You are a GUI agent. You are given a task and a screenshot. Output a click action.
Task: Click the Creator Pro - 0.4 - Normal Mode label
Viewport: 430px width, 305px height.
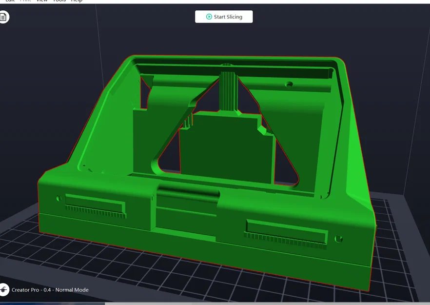pyautogui.click(x=50, y=290)
